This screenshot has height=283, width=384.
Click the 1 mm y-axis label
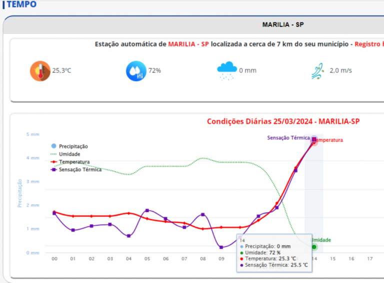[x=33, y=229]
